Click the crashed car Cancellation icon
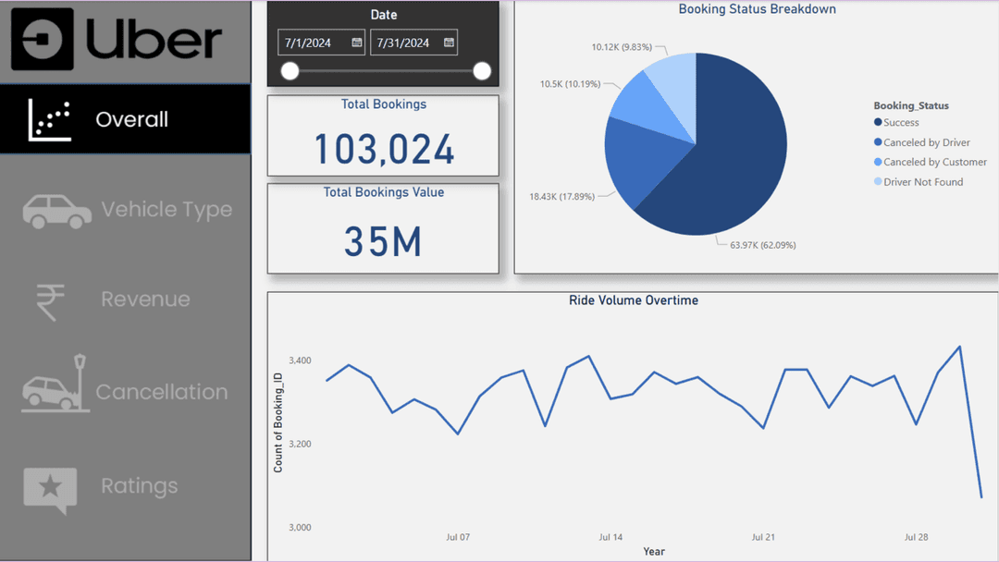This screenshot has height=562, width=999. pos(55,385)
